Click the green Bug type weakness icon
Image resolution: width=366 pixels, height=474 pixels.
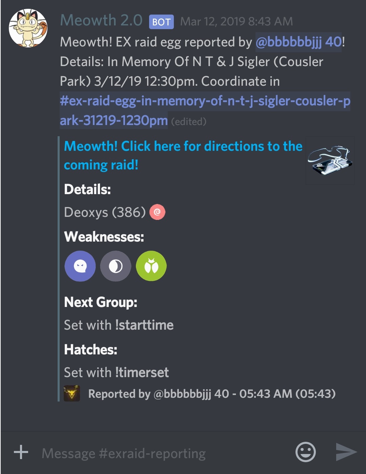click(151, 266)
